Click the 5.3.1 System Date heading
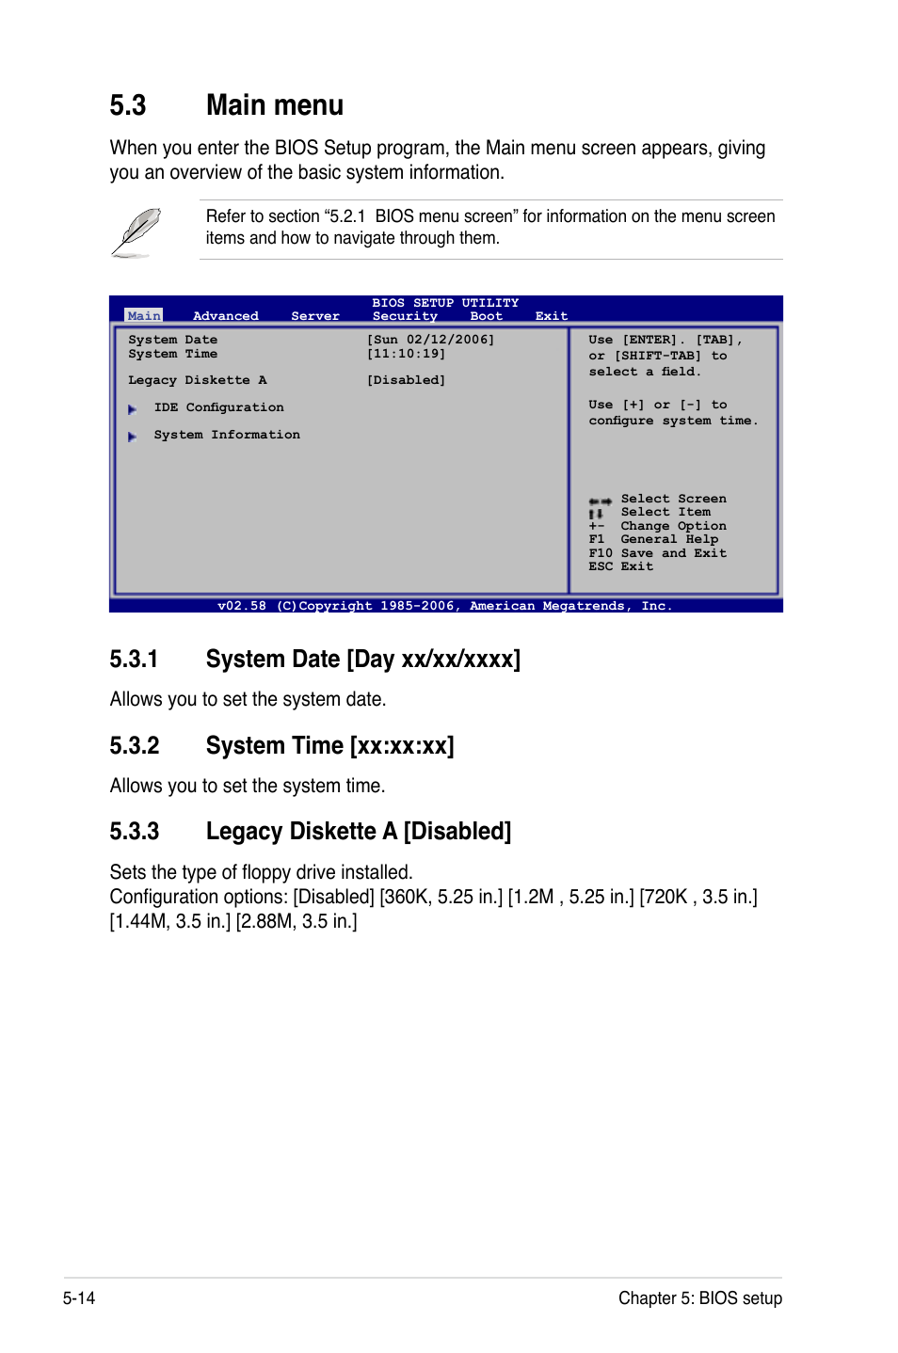 click(x=315, y=659)
